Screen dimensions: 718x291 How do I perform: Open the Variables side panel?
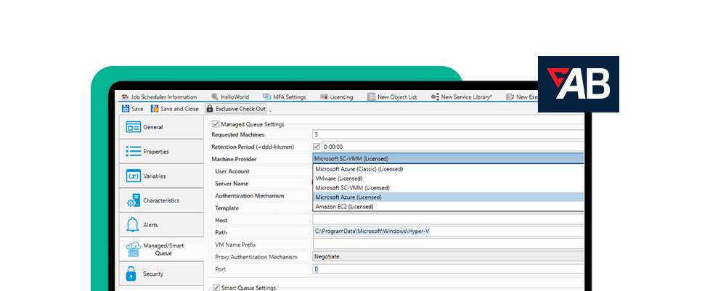[161, 176]
